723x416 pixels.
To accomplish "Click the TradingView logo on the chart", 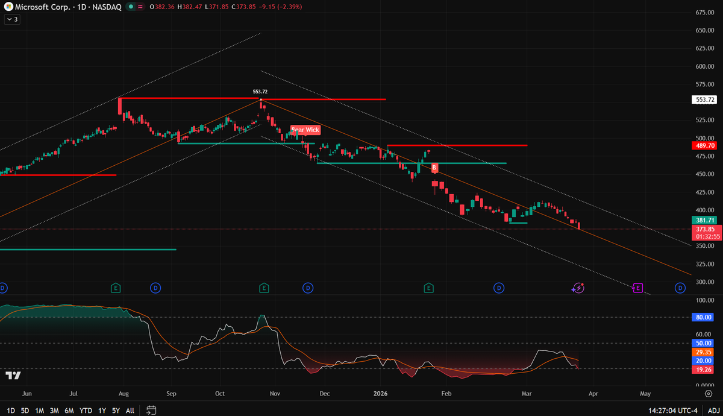I will click(13, 376).
